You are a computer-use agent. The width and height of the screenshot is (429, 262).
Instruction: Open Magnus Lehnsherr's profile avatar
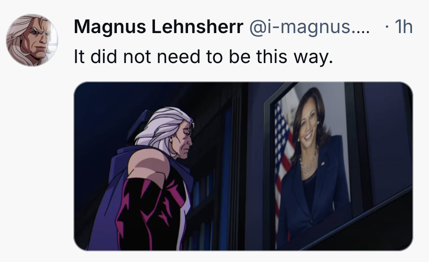[32, 40]
